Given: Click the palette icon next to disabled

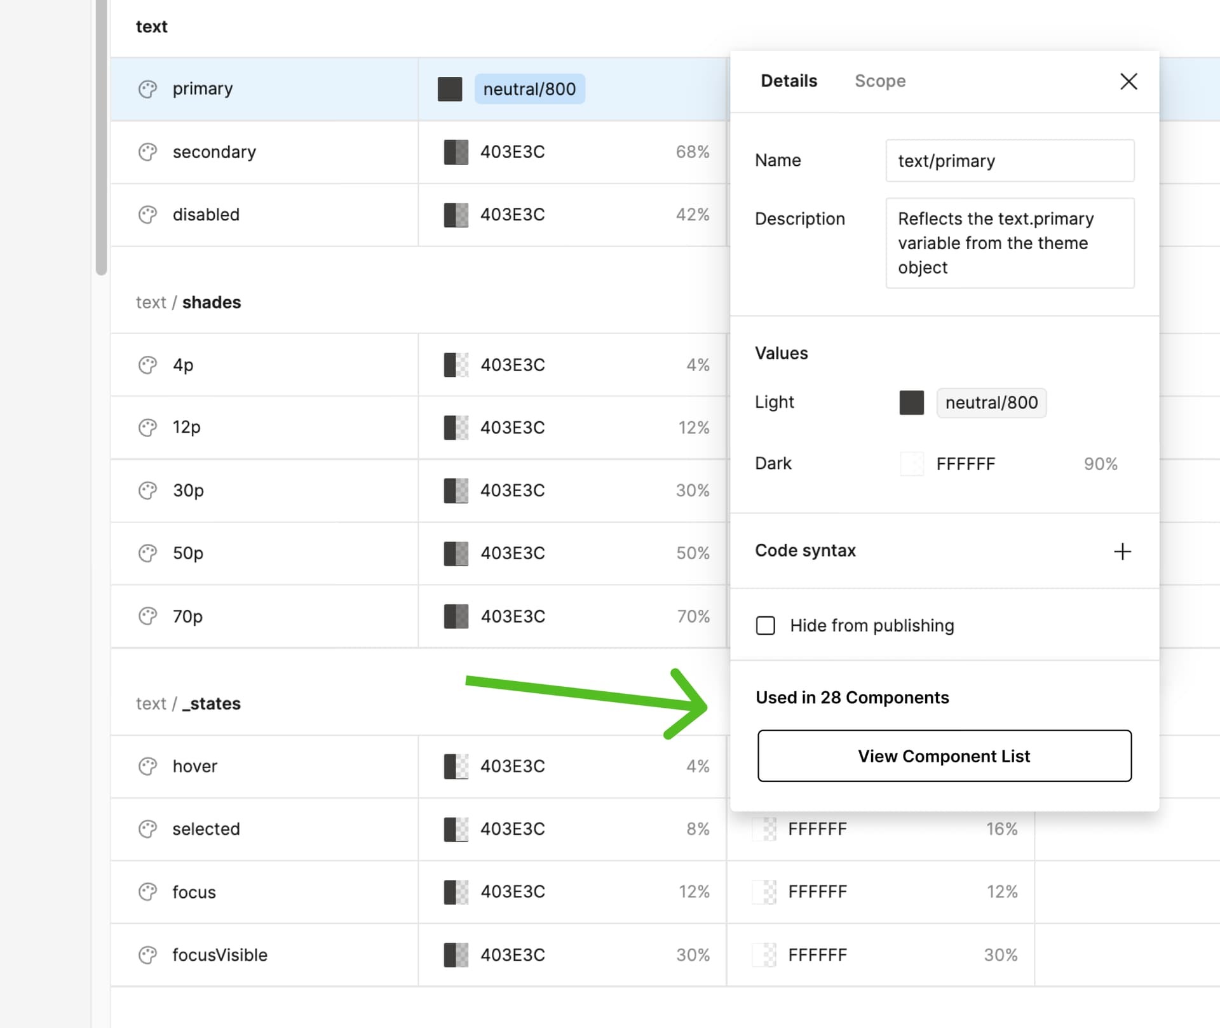Looking at the screenshot, I should [147, 215].
